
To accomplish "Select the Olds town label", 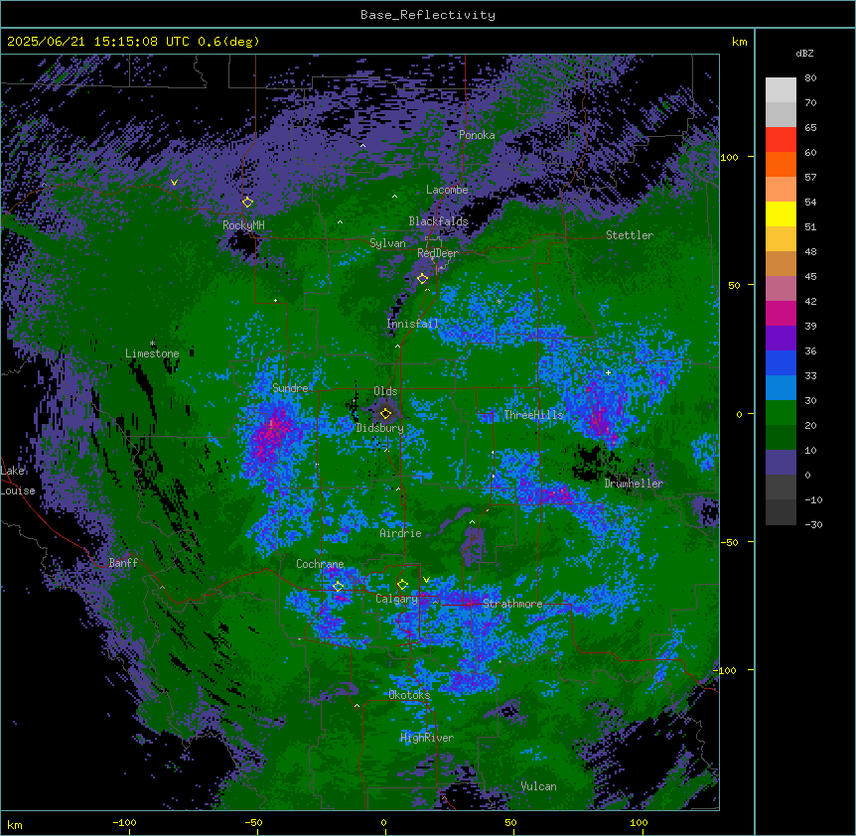I will point(385,391).
